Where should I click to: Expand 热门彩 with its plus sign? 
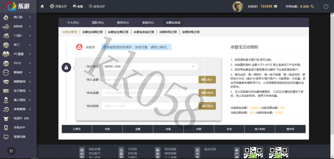coord(30,17)
